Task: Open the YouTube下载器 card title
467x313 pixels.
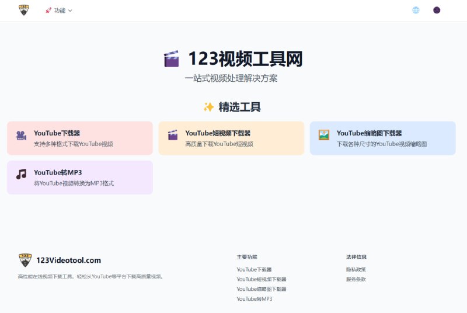Action: coord(57,133)
